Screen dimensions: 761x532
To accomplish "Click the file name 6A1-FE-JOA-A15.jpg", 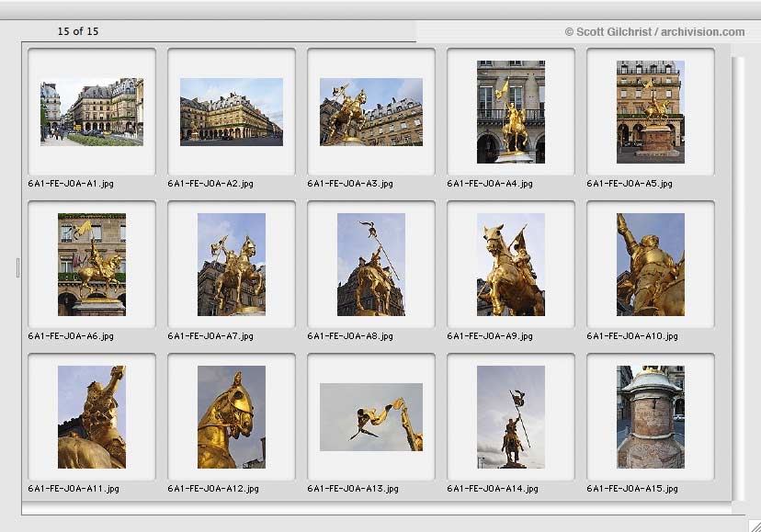I will pos(632,488).
